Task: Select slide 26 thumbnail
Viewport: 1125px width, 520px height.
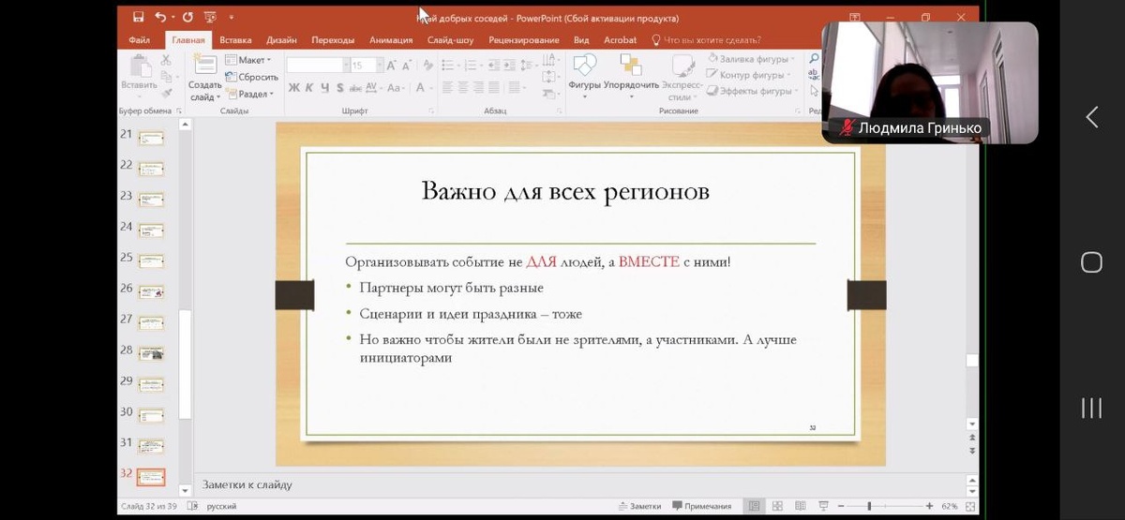Action: [150, 292]
